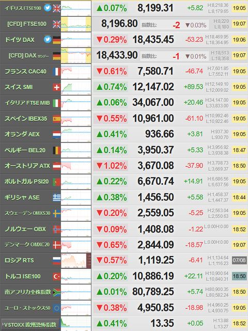The width and height of the screenshot is (248, 331).
Task: Open the [CFD] DAX mini chart thumbnail
Action: point(76,56)
